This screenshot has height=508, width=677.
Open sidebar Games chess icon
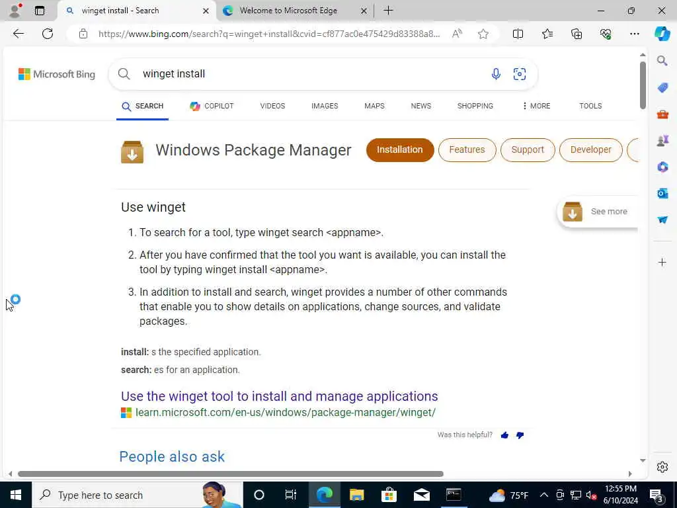(x=662, y=140)
